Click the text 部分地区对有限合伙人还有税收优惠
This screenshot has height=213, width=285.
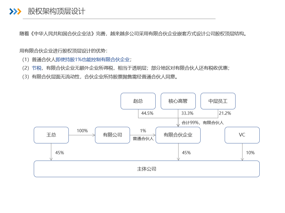[x=189, y=68]
